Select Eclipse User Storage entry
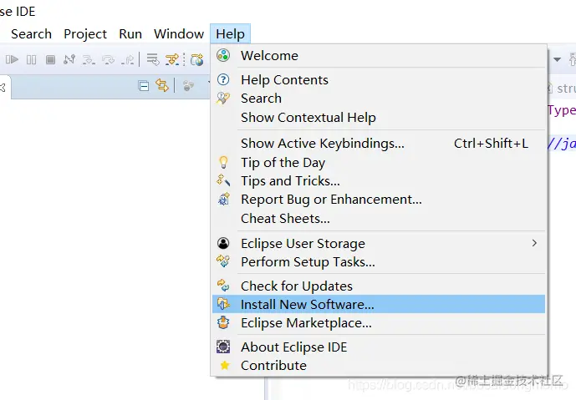 click(379, 243)
